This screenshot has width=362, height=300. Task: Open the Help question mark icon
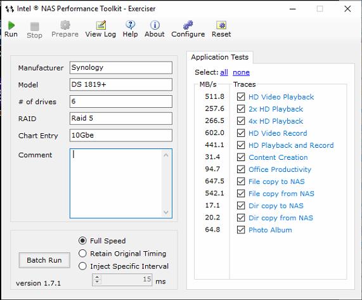(x=131, y=25)
